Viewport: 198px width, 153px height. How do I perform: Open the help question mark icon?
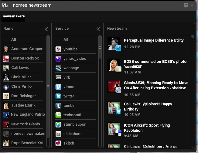pyautogui.click(x=186, y=5)
